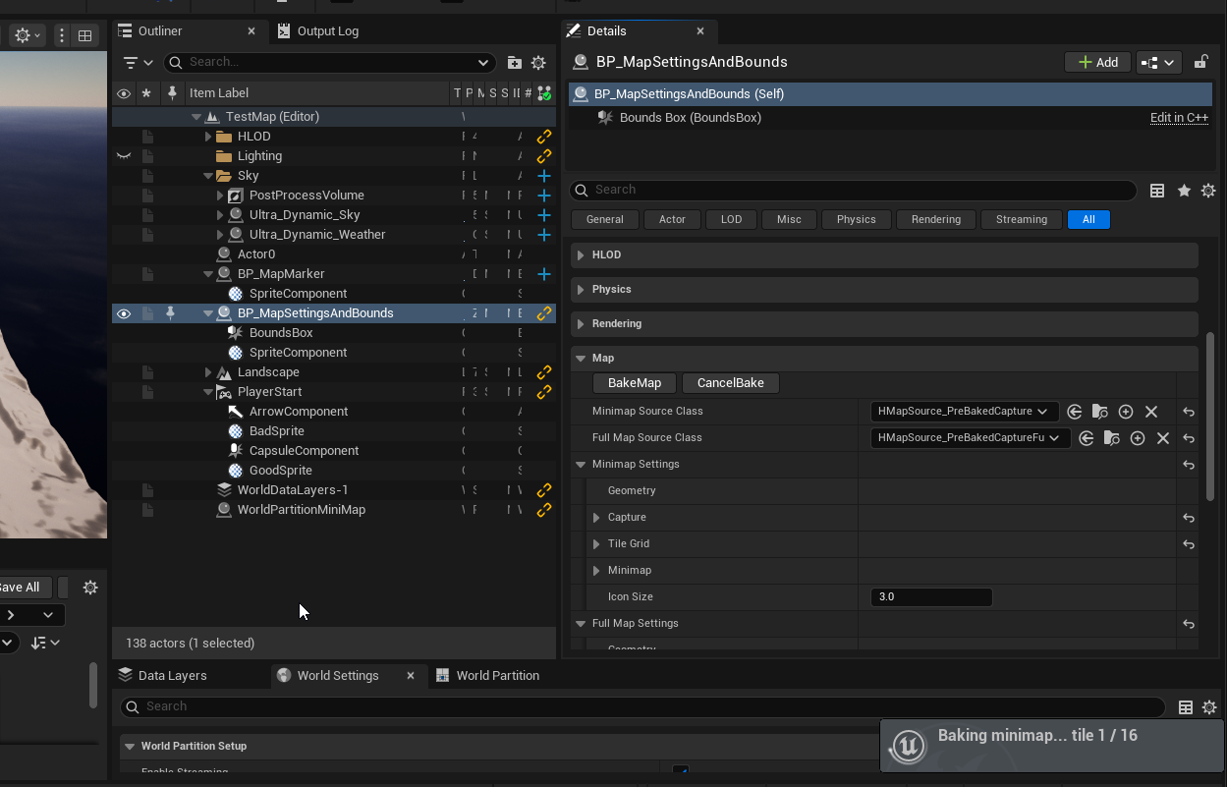Toggle Details property matrix table view
Screen dimensions: 1227x787
pos(1157,191)
